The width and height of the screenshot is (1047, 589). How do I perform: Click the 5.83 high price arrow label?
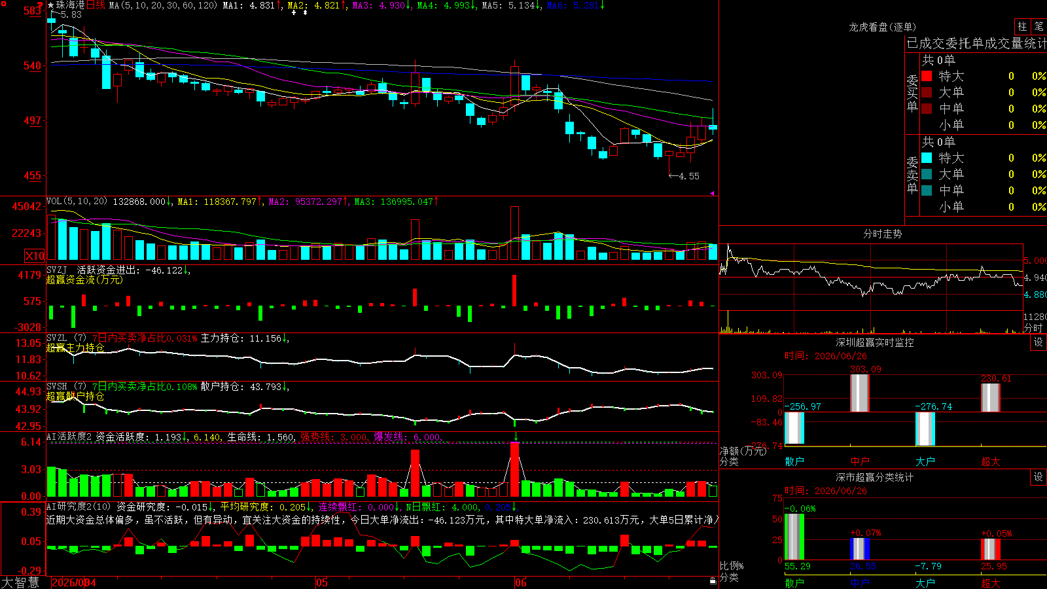pyautogui.click(x=67, y=14)
